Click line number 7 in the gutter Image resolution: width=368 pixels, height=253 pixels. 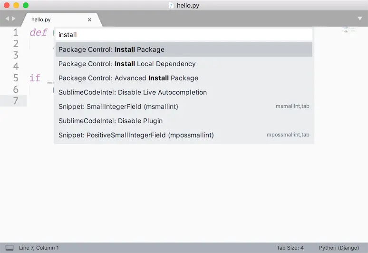[x=16, y=100]
